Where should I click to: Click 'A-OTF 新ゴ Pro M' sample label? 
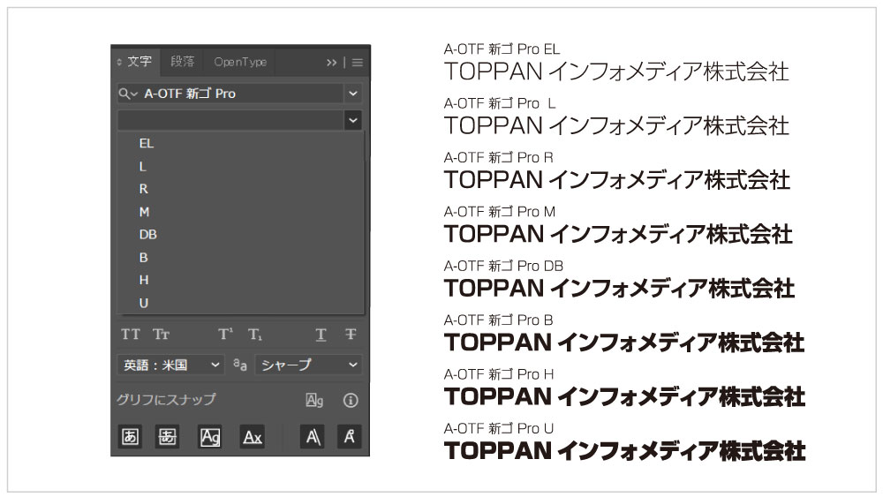click(x=500, y=212)
